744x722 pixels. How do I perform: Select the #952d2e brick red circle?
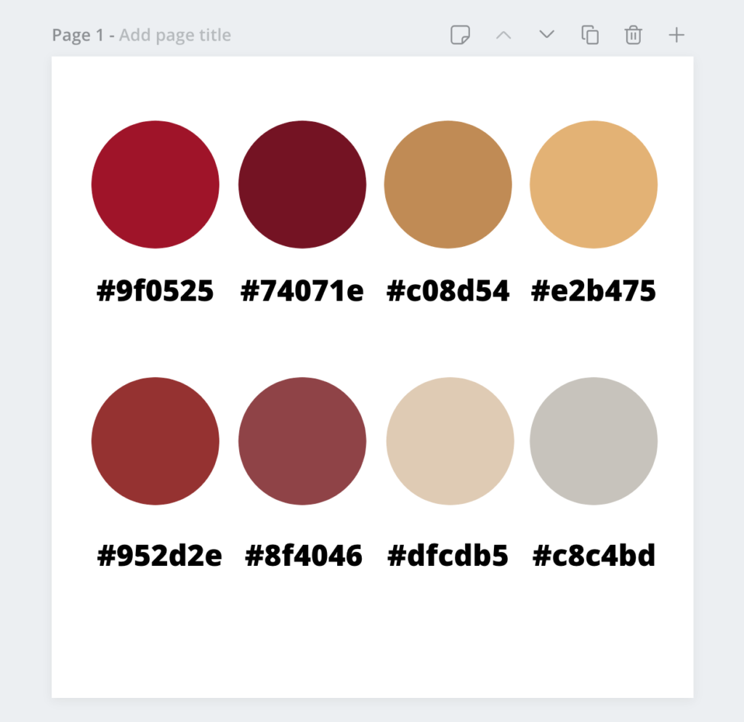(155, 441)
